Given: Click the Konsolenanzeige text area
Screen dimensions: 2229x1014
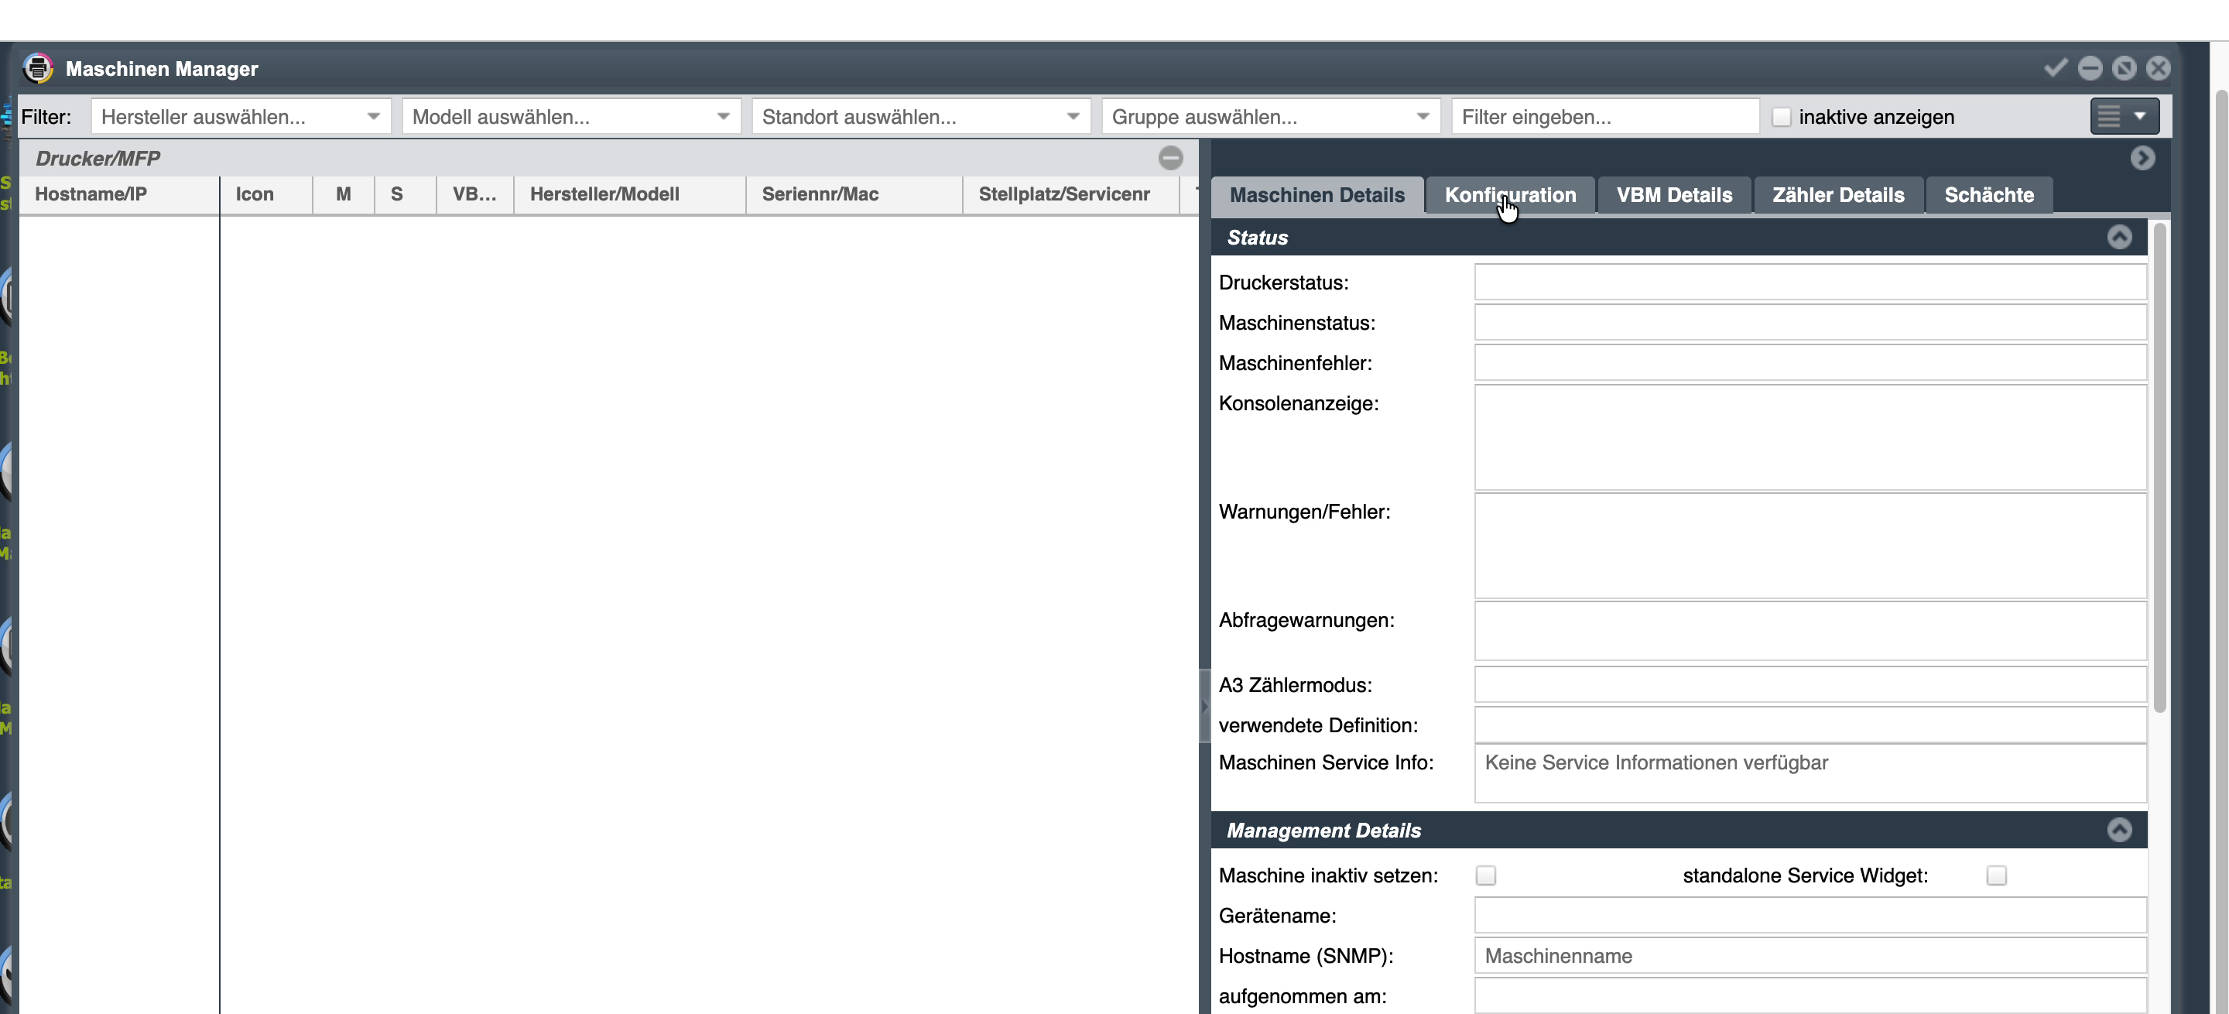Looking at the screenshot, I should [x=1810, y=438].
